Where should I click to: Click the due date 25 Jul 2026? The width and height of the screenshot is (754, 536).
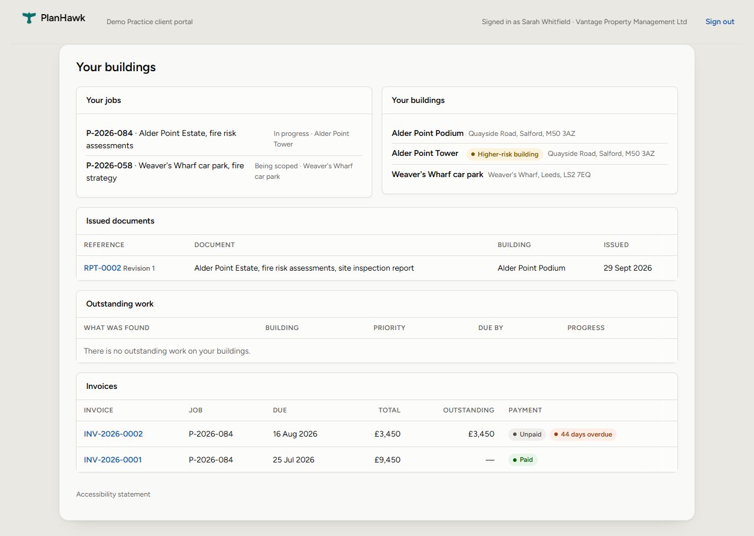[293, 460]
